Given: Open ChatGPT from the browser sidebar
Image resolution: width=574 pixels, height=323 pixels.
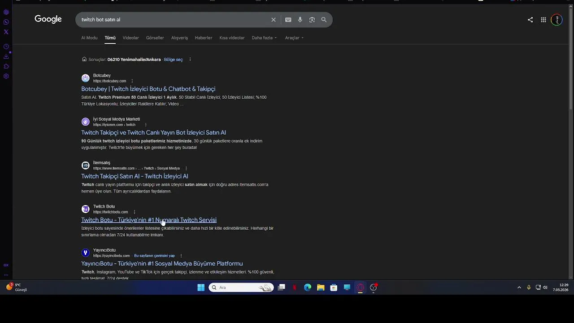Looking at the screenshot, I should click(6, 12).
